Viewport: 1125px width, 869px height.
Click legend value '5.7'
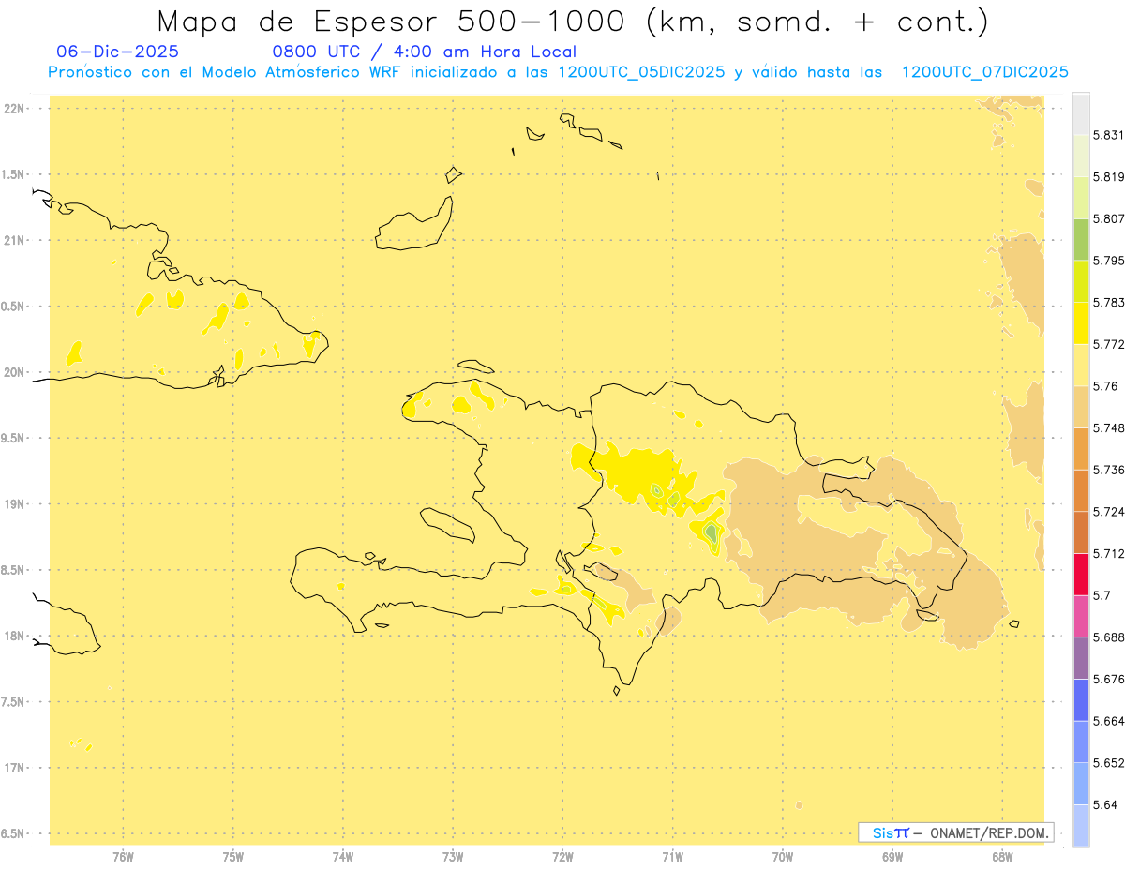(1102, 595)
